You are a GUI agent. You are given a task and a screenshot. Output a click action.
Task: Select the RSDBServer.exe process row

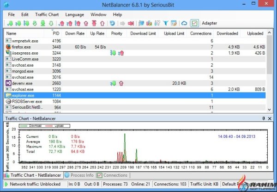(135, 101)
